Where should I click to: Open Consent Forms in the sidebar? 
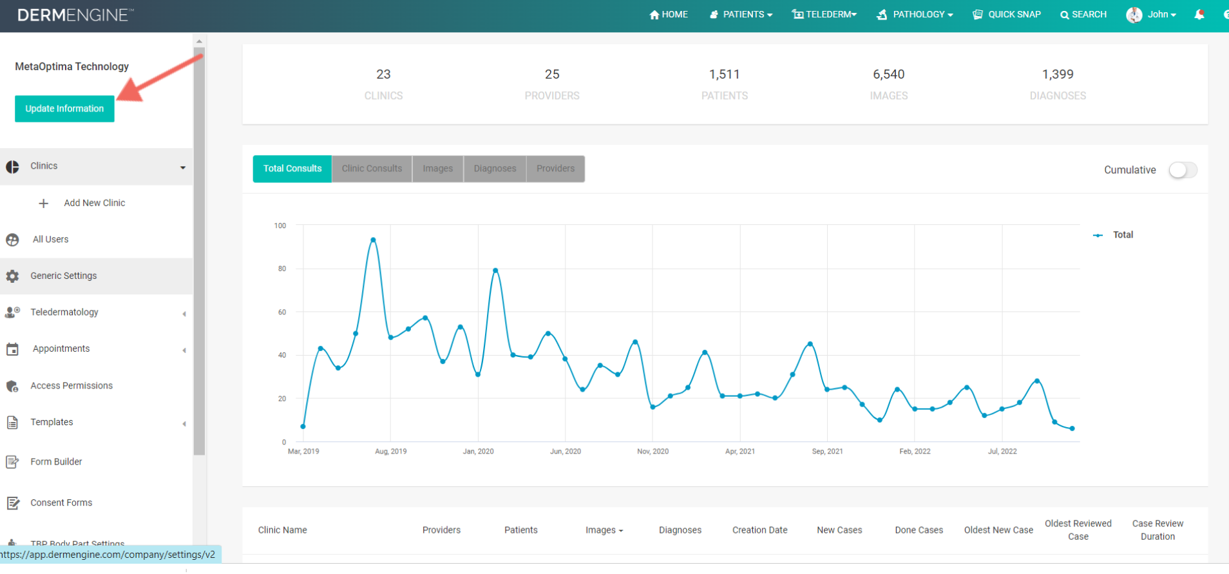point(61,503)
